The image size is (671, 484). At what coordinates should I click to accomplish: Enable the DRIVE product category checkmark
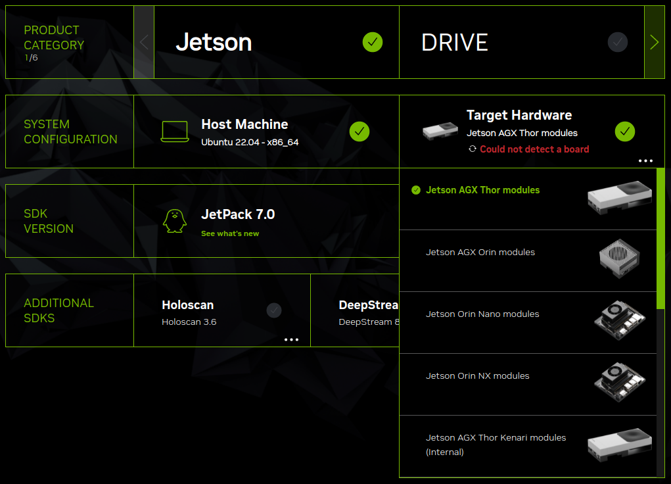point(617,42)
